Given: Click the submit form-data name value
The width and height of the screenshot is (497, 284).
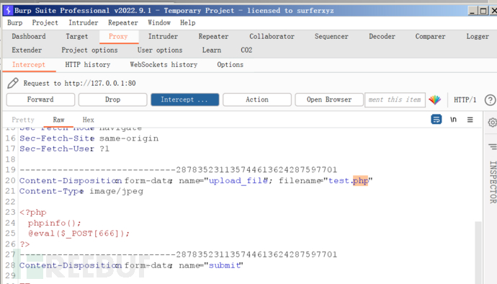Looking at the screenshot, I should [x=225, y=265].
